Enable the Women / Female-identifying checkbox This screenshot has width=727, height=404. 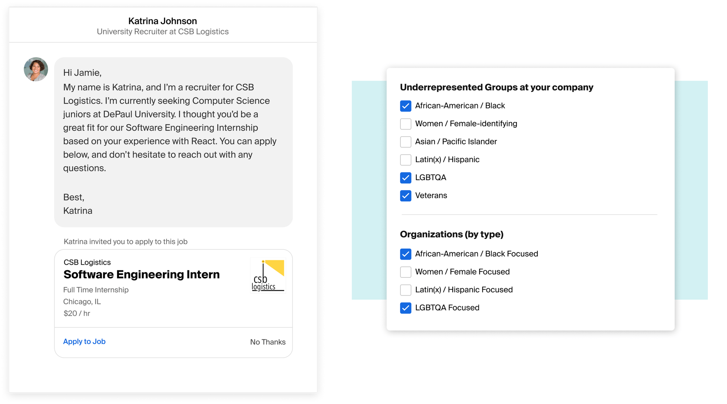(x=405, y=124)
